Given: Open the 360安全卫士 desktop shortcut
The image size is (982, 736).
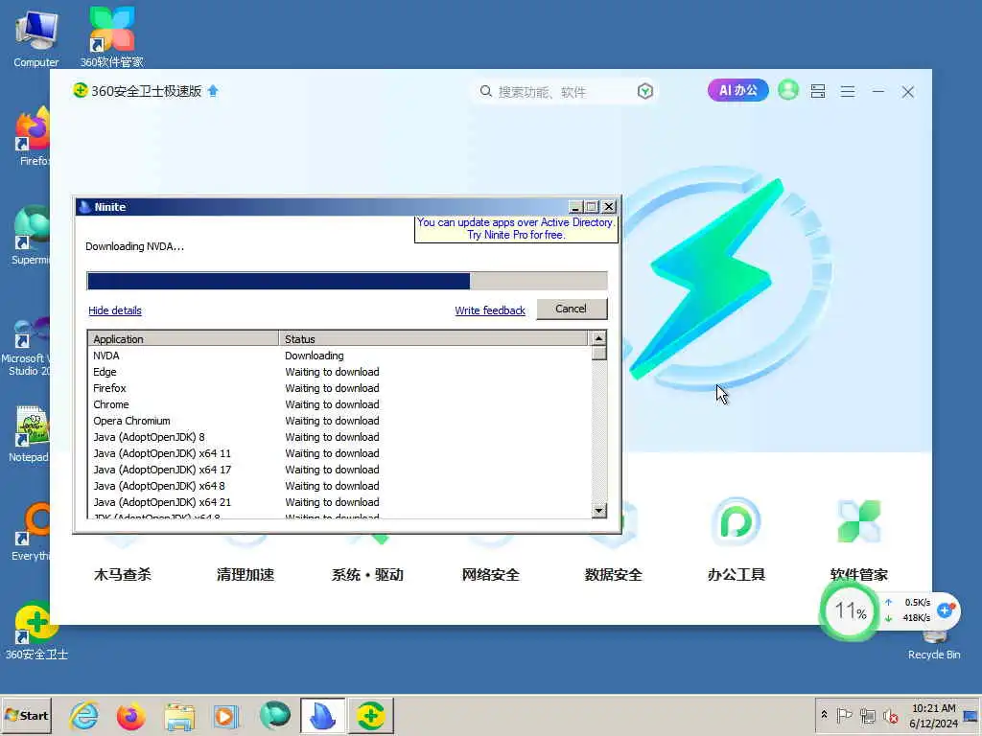Looking at the screenshot, I should coord(36,631).
